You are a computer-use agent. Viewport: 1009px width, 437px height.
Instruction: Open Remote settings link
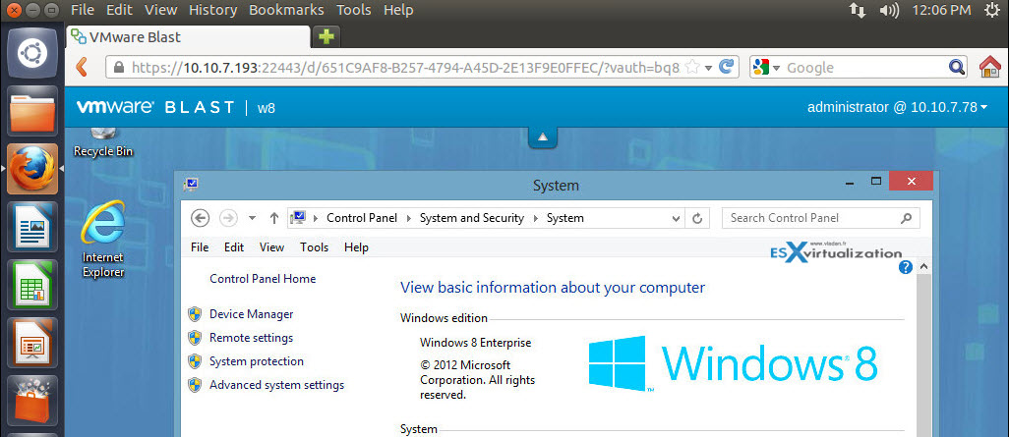[251, 338]
